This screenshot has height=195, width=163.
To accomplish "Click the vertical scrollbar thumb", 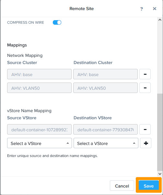I will 160,132.
